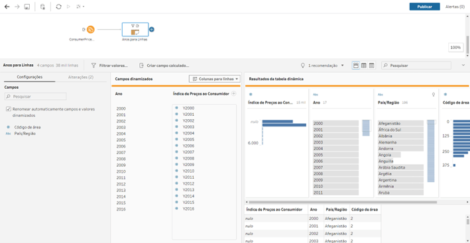Open the 1 recomendação dropdown
Viewport: 470px width, 243px height.
tap(323, 66)
